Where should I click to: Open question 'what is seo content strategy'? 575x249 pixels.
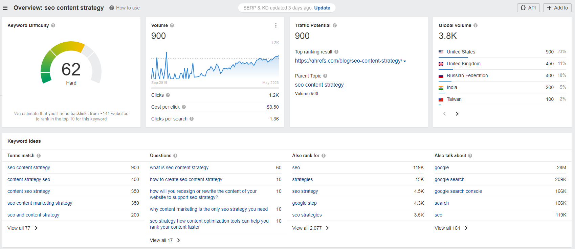179,167
